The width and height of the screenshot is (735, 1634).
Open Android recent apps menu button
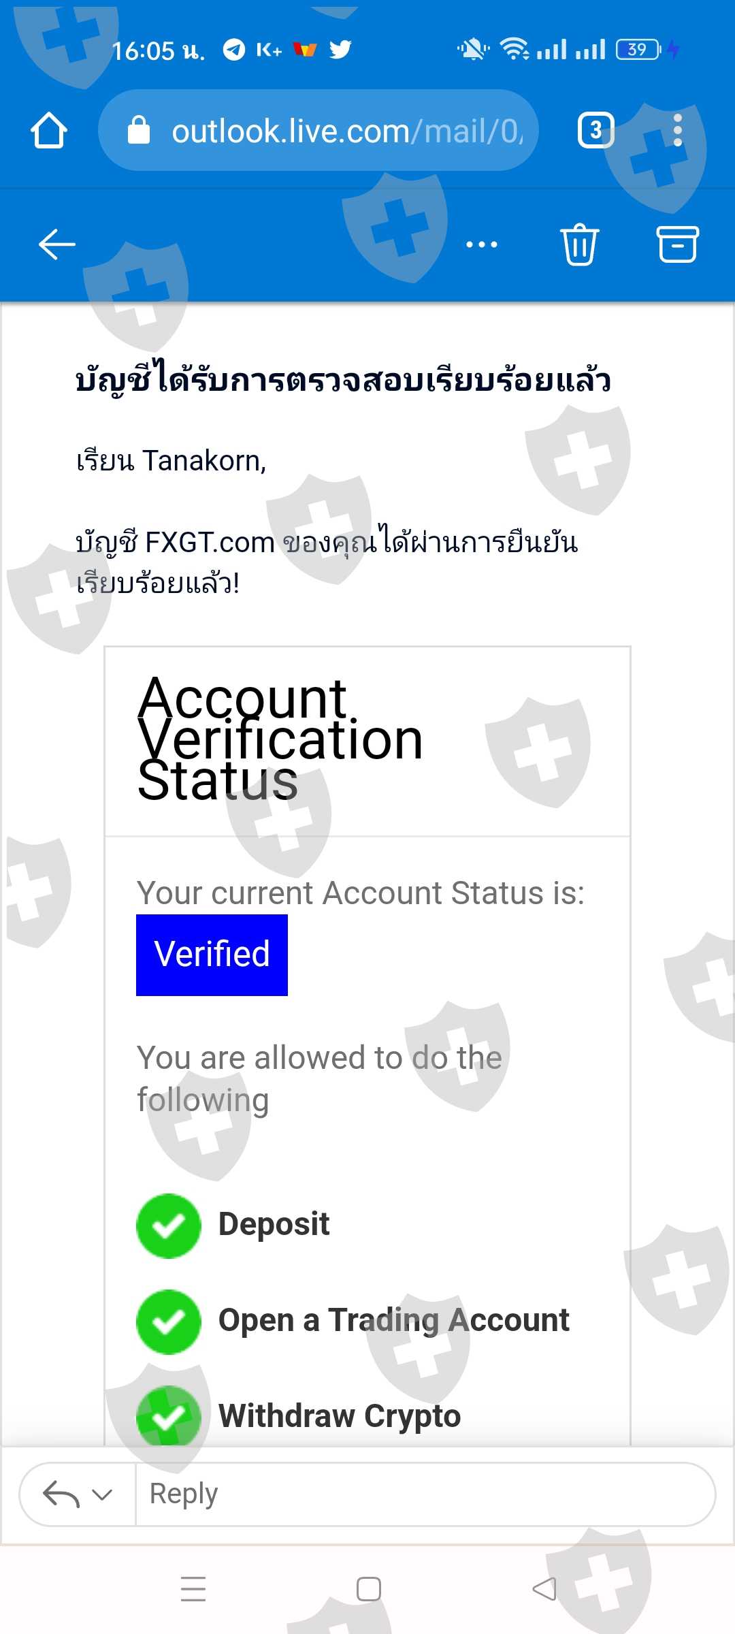click(193, 1588)
